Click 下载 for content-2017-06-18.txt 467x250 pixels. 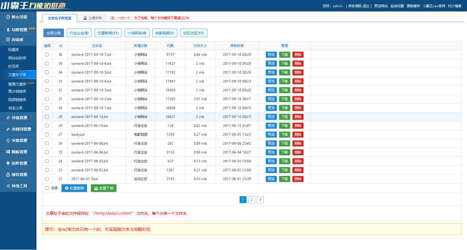[284, 125]
